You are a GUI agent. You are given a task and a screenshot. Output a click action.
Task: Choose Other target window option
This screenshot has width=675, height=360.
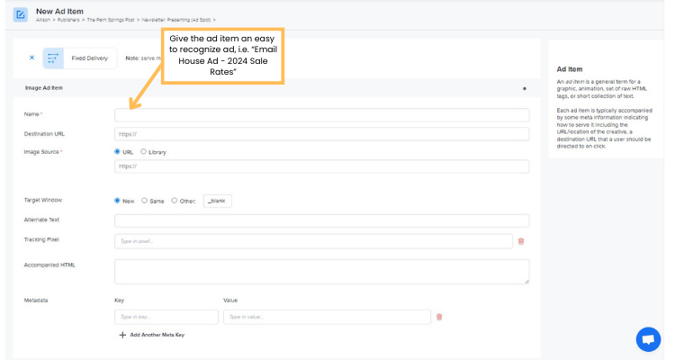174,201
